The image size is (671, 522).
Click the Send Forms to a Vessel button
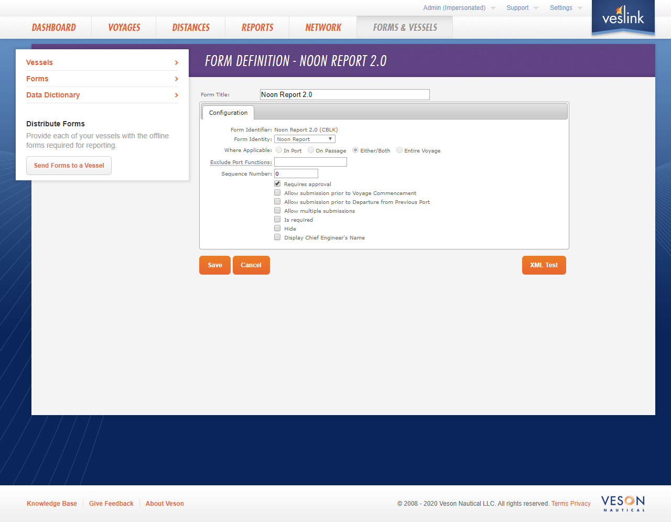(x=69, y=165)
